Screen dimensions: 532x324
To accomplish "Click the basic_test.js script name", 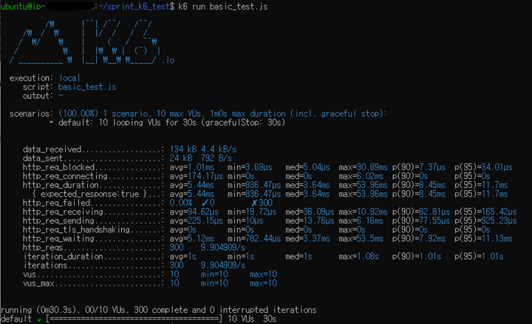I will [x=87, y=87].
